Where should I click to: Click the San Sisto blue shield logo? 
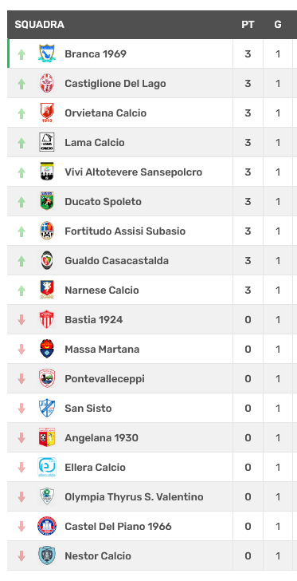[x=47, y=408]
